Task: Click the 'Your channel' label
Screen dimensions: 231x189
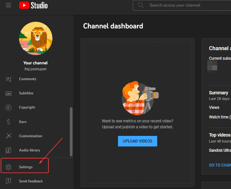Action: tap(35, 63)
